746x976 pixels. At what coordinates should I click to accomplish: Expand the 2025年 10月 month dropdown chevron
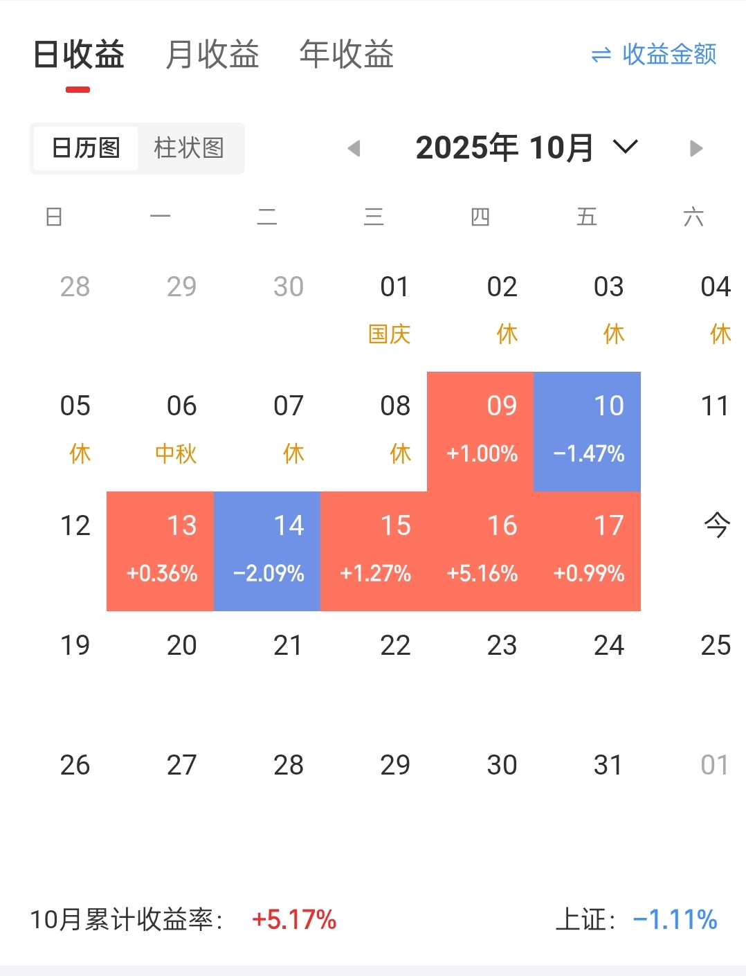coord(626,147)
